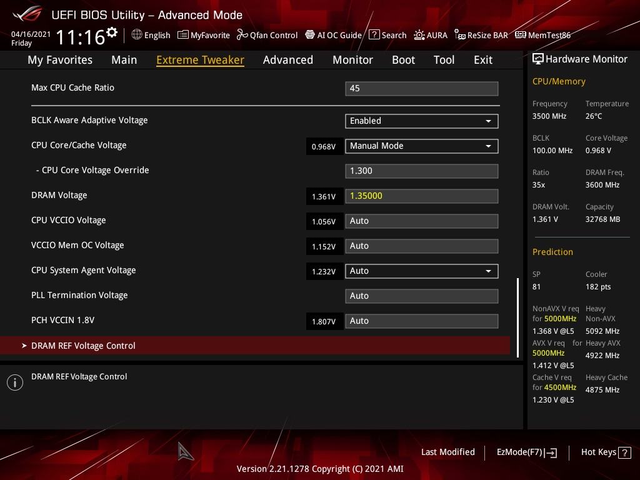640x480 pixels.
Task: Click the Prediction heading
Action: click(x=552, y=252)
